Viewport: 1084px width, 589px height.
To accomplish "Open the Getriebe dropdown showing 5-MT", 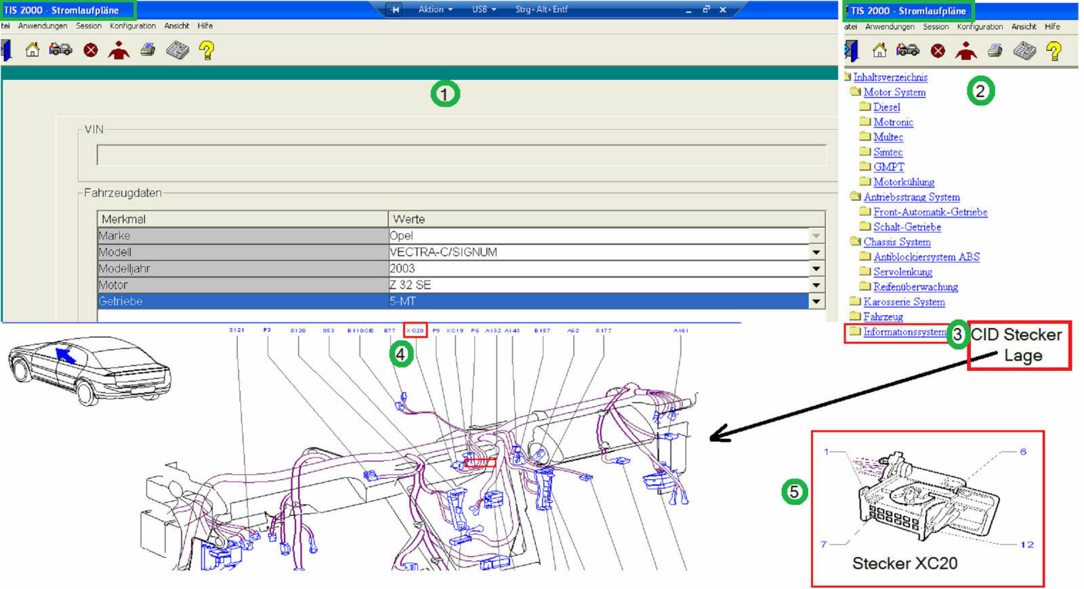I will [816, 302].
